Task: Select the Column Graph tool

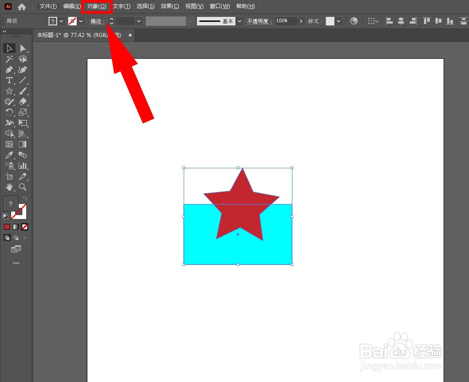Action: click(23, 166)
